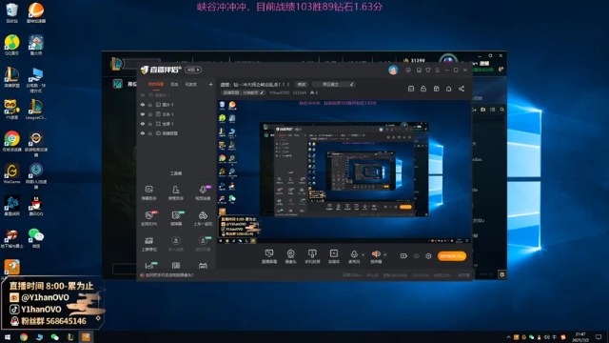Toggle visibility of the 英雄联盟 source
The height and width of the screenshot is (343, 609).
click(143, 133)
